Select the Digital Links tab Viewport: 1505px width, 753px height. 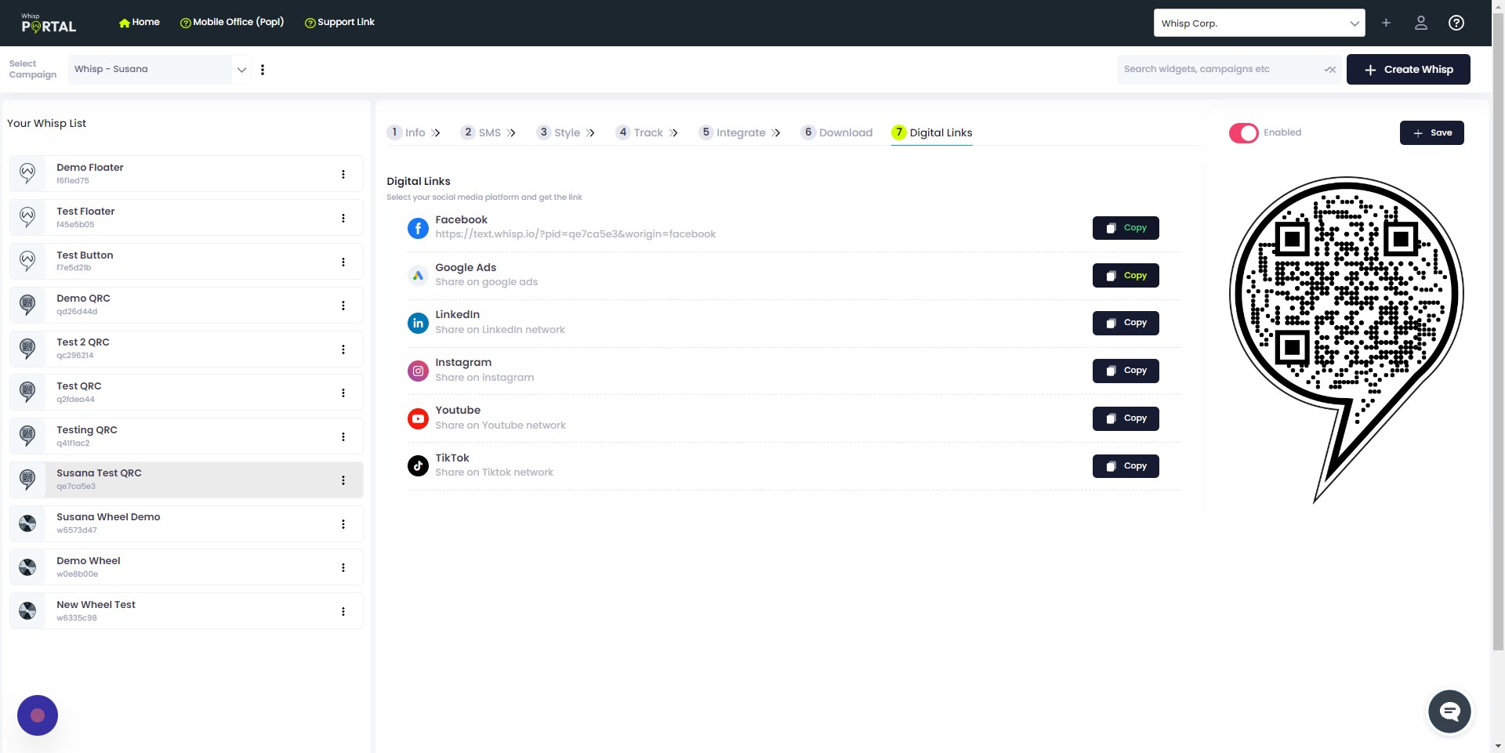tap(932, 132)
